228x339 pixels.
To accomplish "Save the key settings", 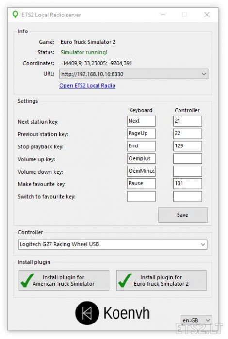I will 183,215.
